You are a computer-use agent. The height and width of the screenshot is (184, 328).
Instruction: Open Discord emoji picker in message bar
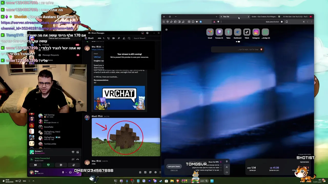[156, 172]
